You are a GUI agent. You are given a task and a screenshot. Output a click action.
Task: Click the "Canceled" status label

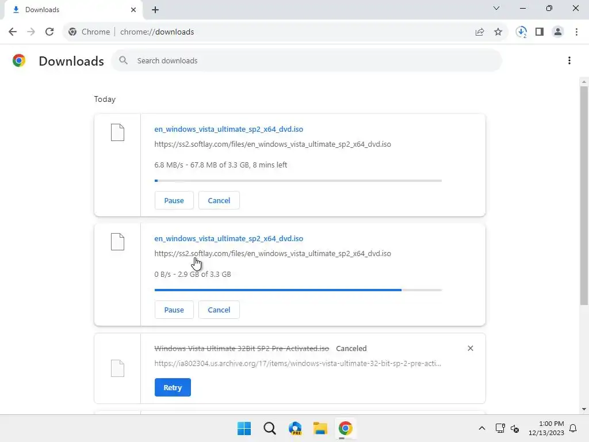tap(351, 348)
